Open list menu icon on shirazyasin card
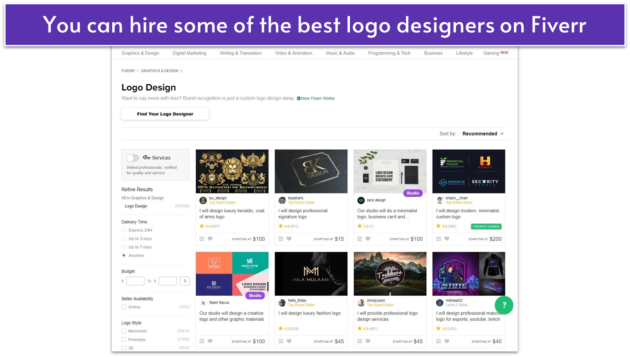This screenshot has width=630, height=357. (359, 341)
